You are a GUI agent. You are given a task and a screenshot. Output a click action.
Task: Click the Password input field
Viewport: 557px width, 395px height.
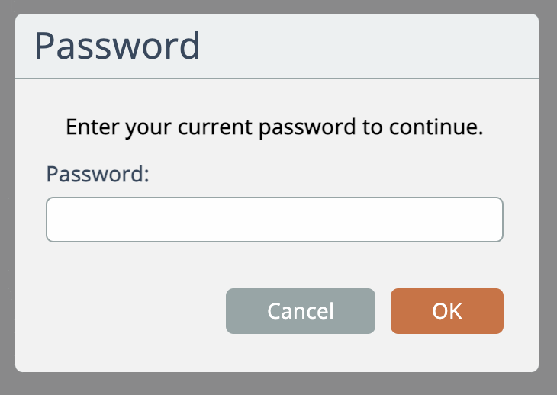click(x=275, y=220)
